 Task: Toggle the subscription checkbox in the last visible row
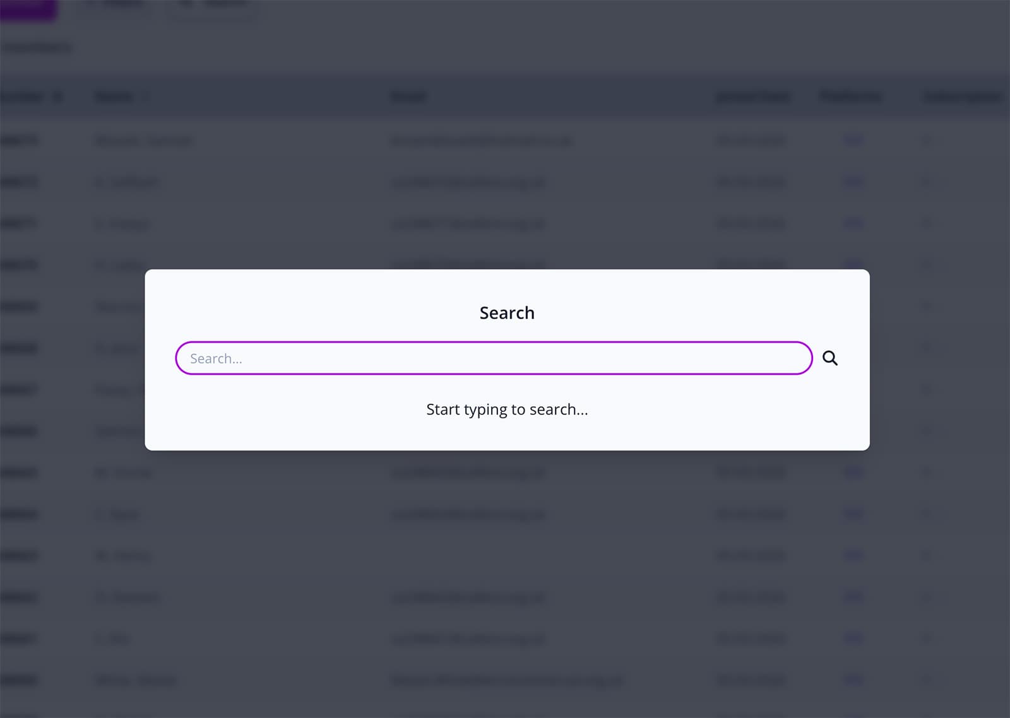pyautogui.click(x=928, y=680)
